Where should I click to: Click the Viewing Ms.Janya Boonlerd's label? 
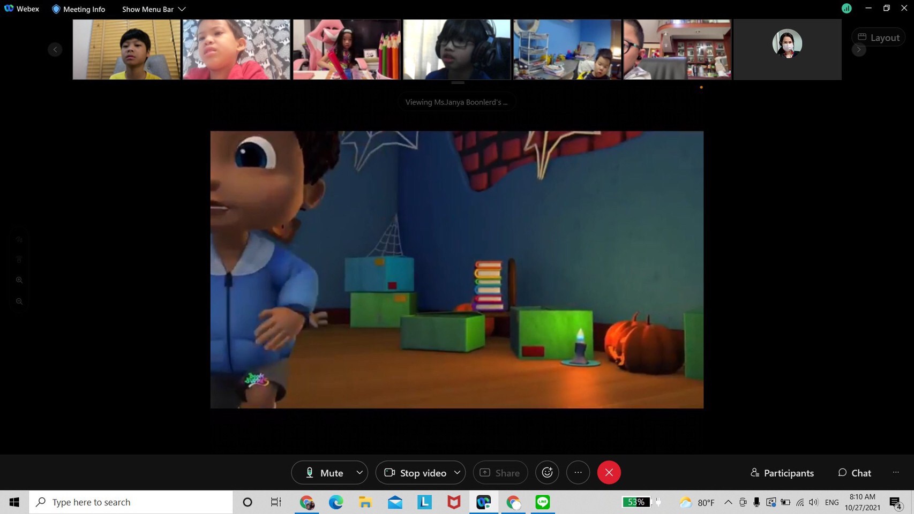[x=456, y=102]
